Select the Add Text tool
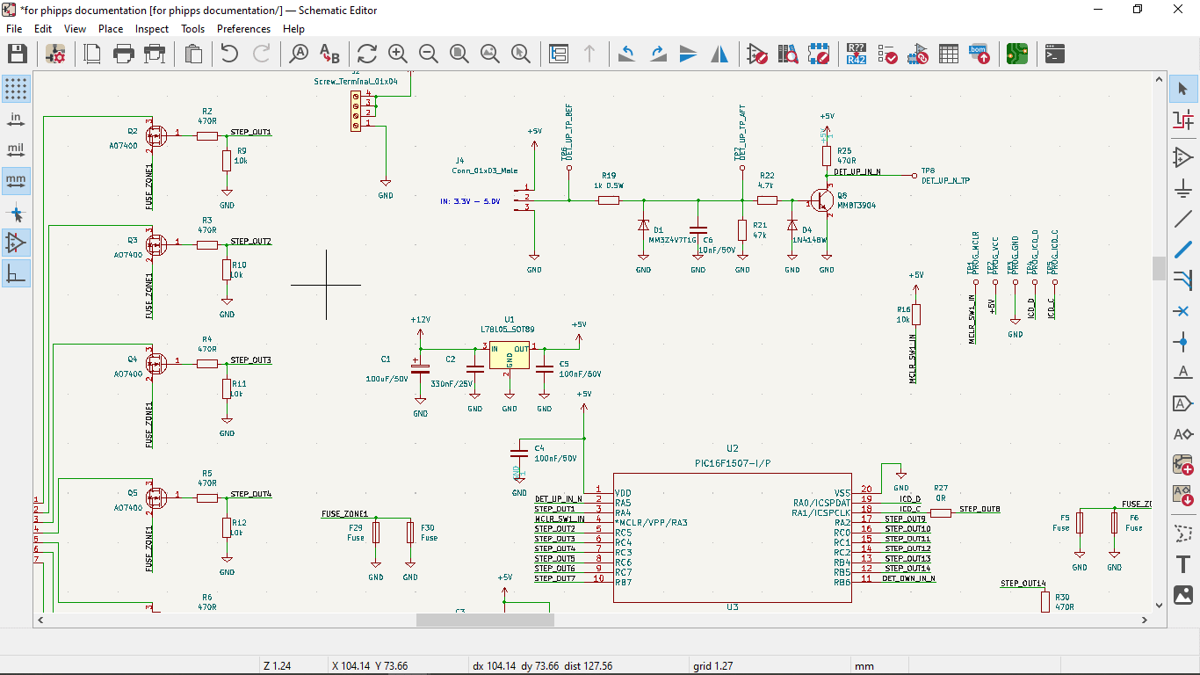The image size is (1200, 675). (x=1182, y=563)
